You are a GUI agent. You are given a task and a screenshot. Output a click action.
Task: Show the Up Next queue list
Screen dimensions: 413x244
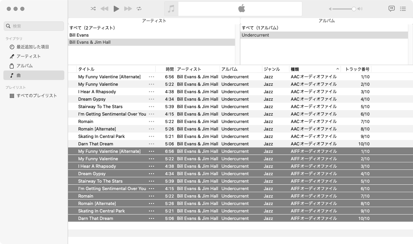(x=403, y=9)
